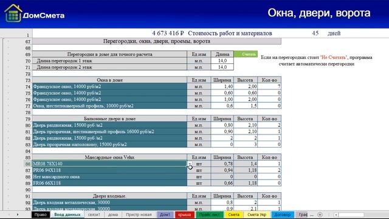This screenshot has width=389, height=219.
Task: Select row header 67
Action: (28, 41)
